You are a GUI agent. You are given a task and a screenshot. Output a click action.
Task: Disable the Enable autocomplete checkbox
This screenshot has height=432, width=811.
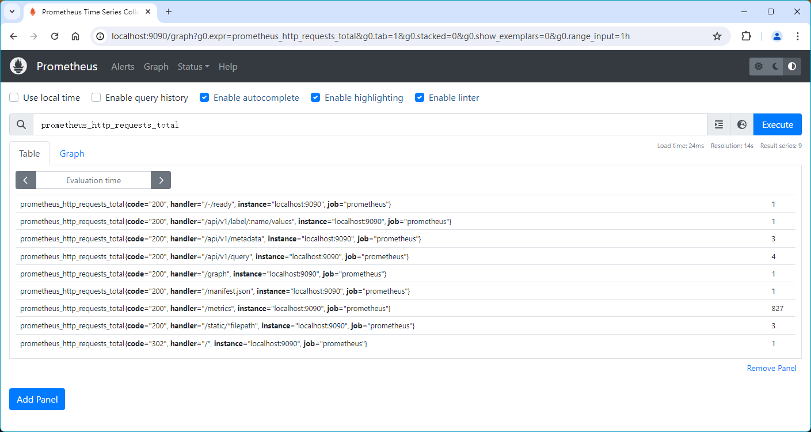204,97
